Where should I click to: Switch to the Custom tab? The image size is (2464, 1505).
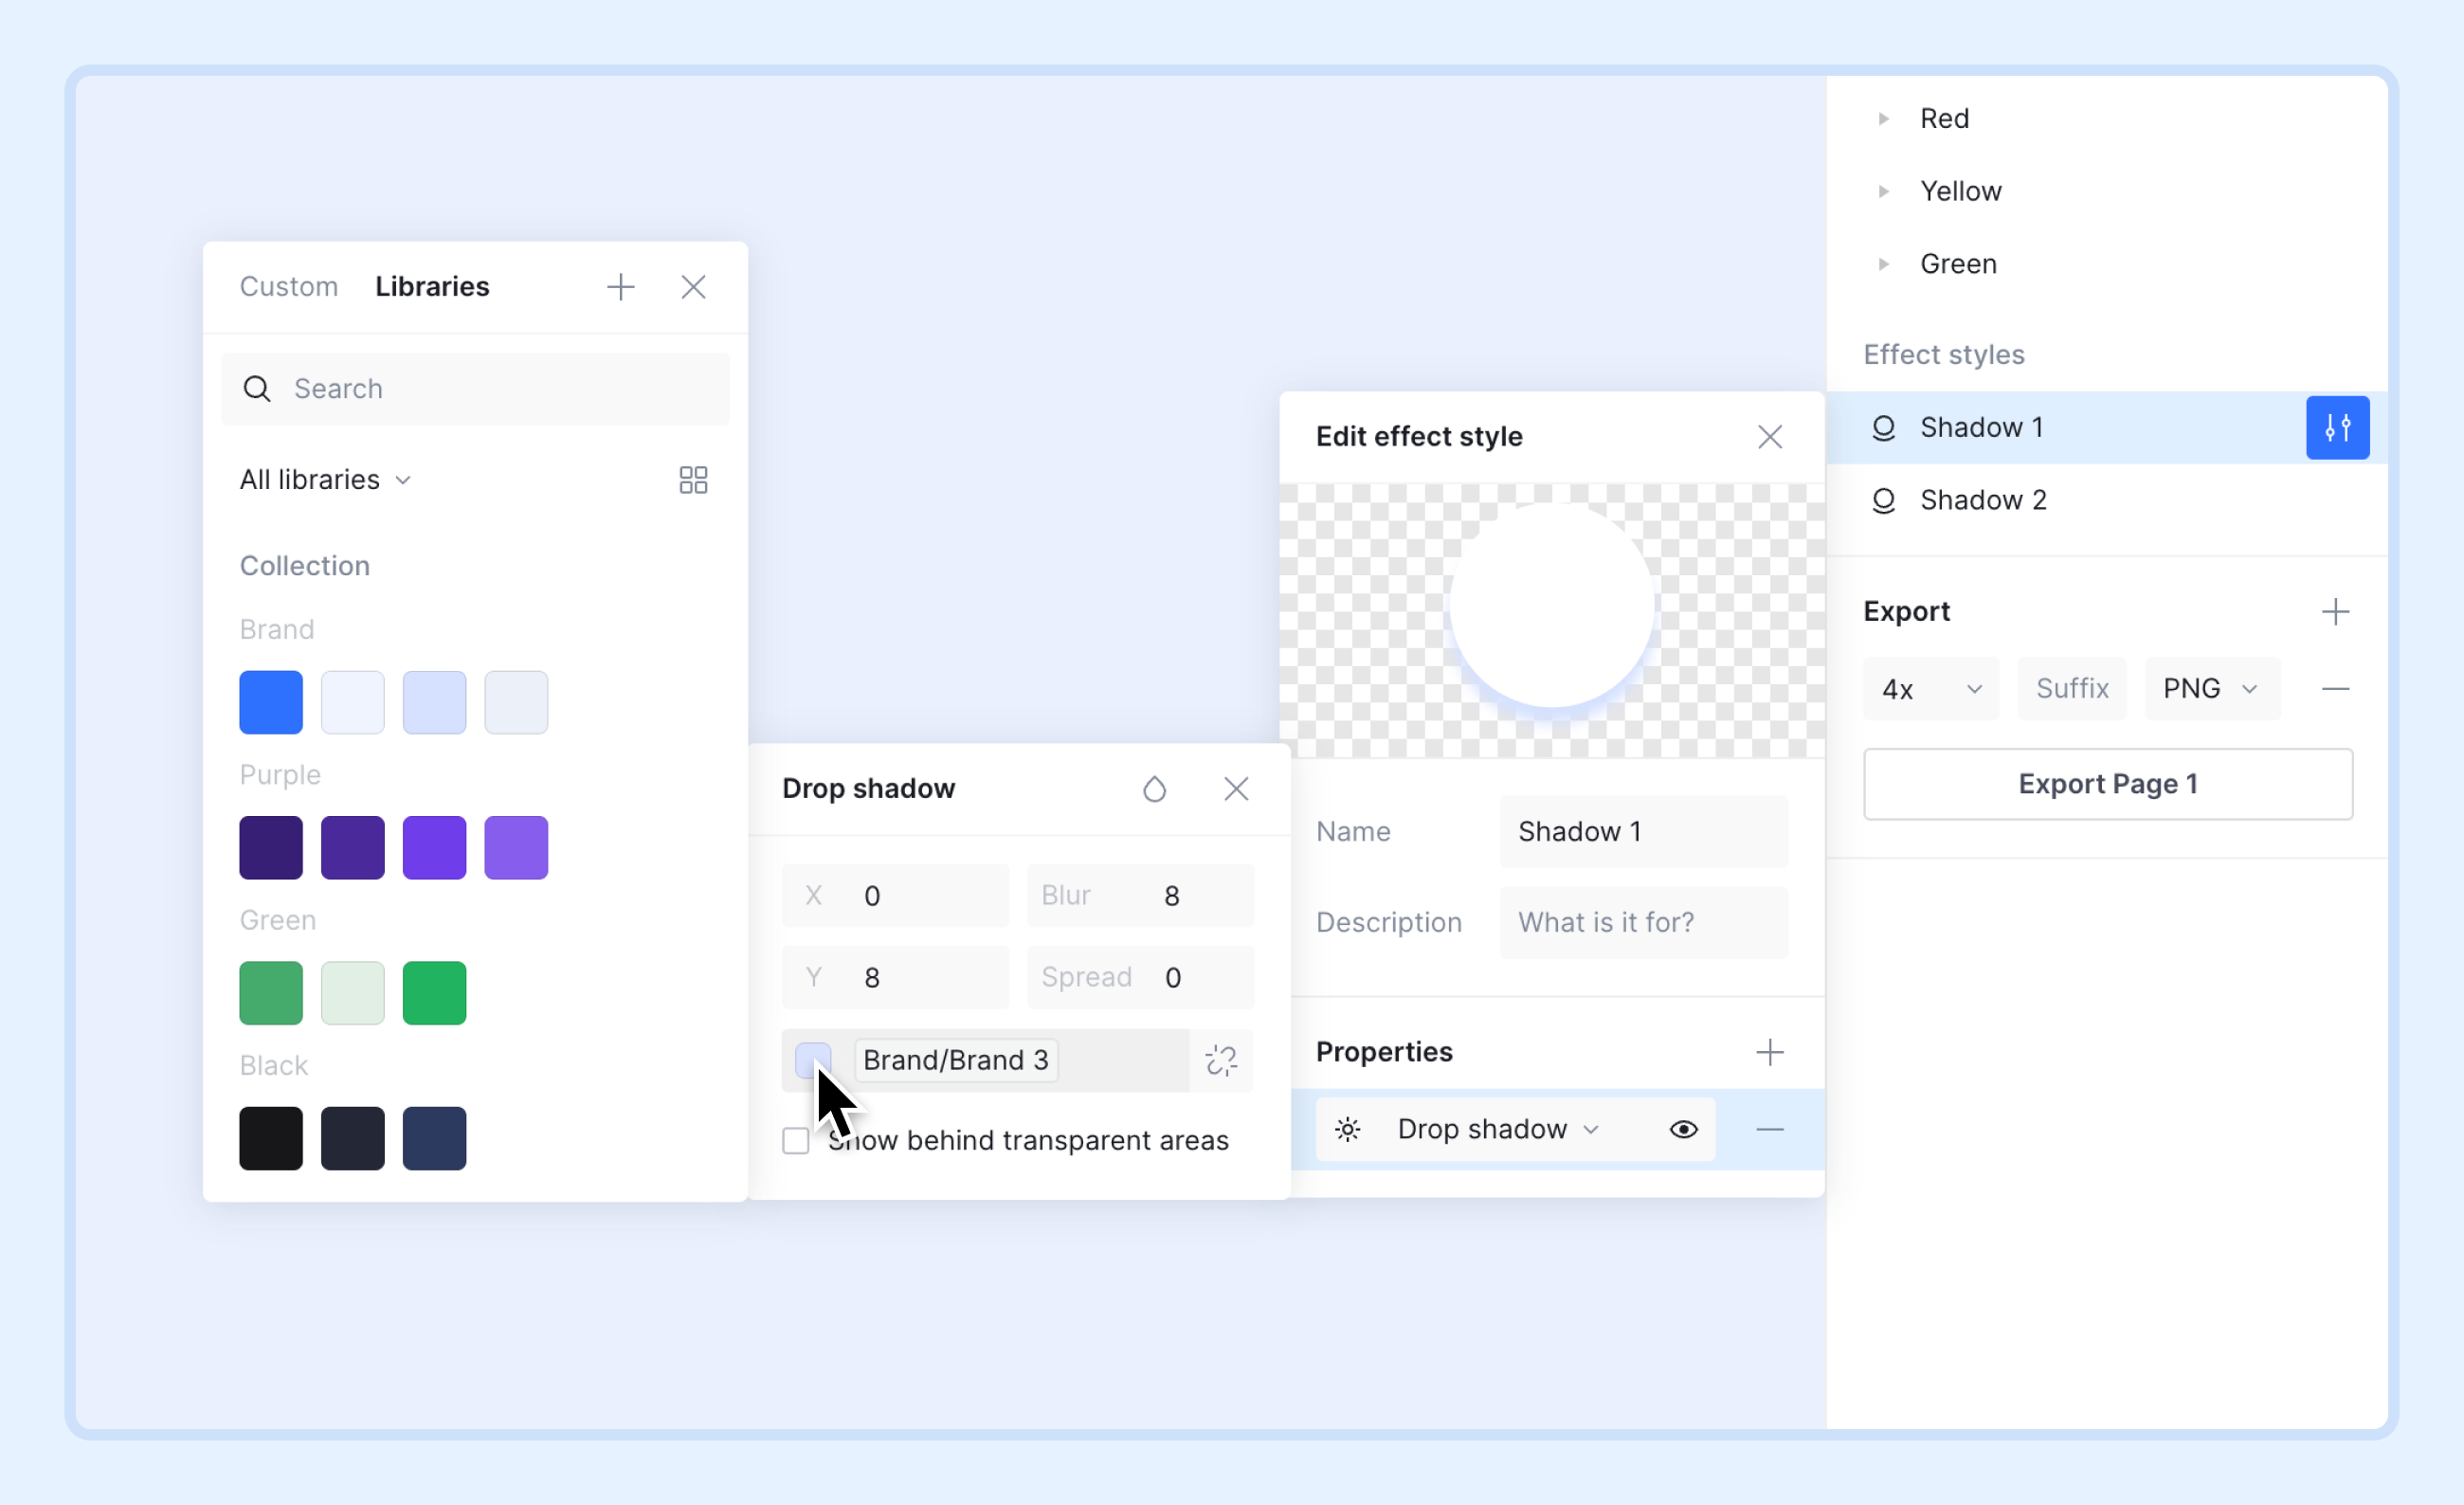tap(288, 287)
